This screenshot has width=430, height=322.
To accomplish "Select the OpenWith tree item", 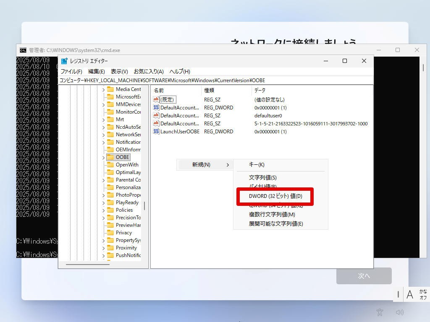I will [127, 164].
